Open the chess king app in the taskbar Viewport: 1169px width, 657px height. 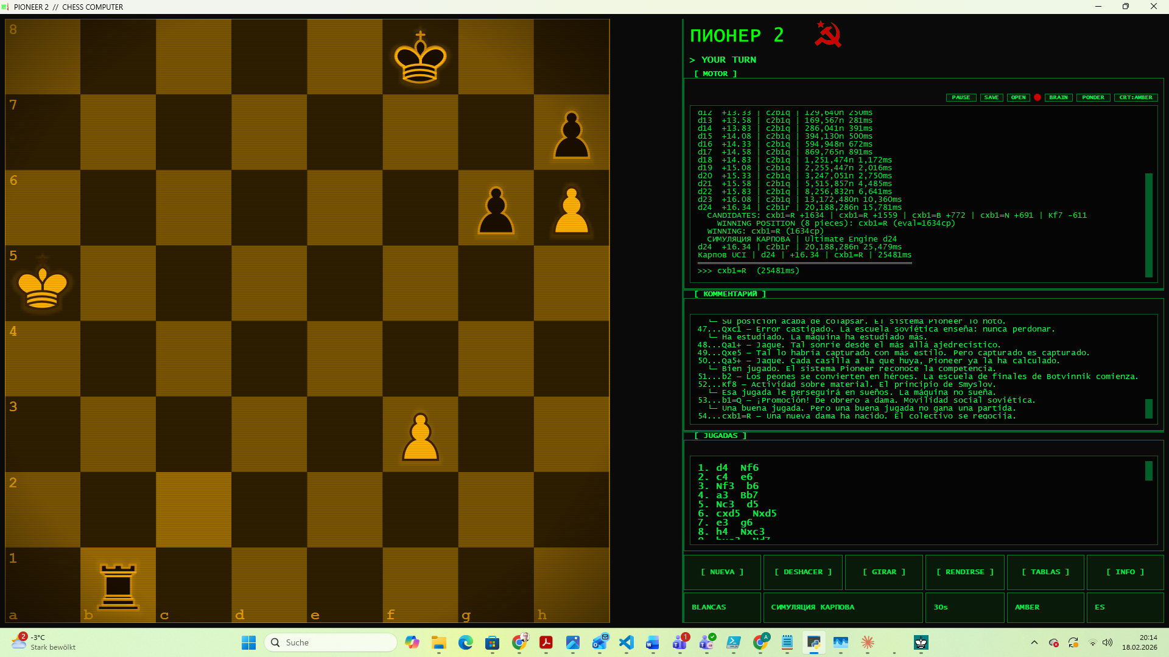tap(921, 642)
